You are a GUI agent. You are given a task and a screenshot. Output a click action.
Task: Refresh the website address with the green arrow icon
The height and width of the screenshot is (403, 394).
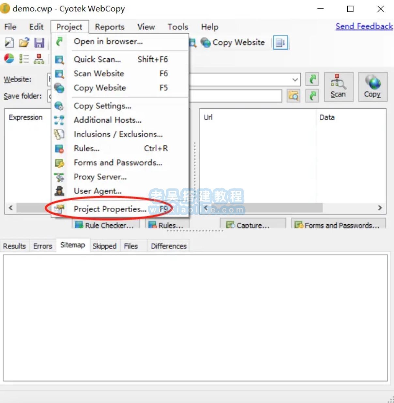point(312,79)
